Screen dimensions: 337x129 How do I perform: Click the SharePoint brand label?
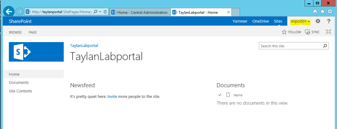[x=20, y=21]
